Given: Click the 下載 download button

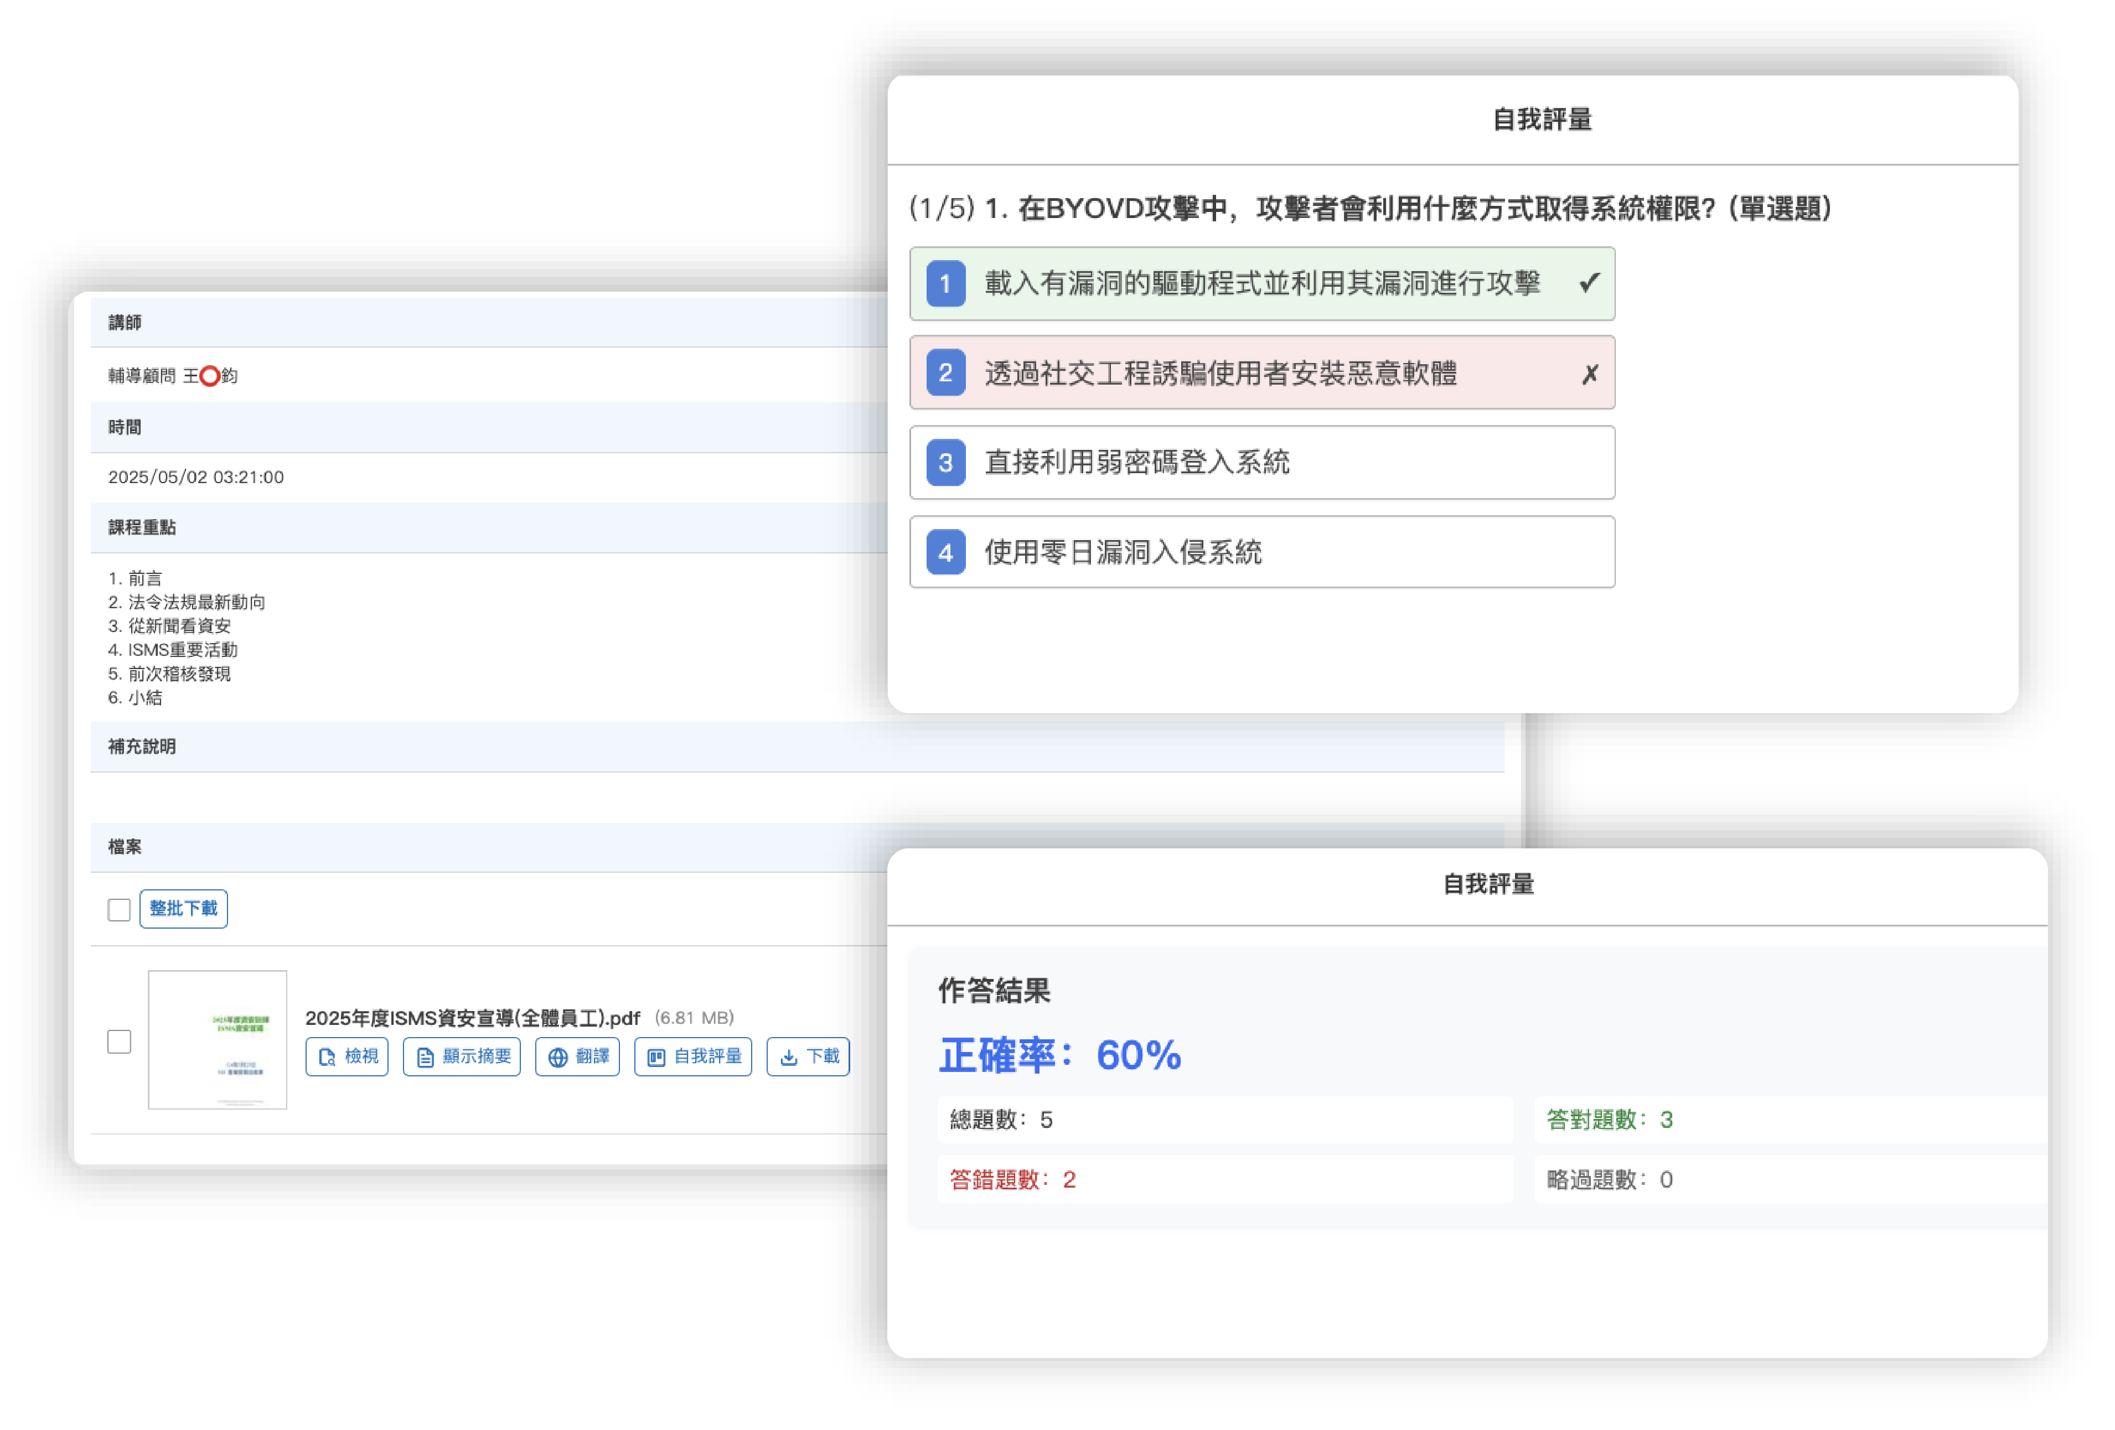Looking at the screenshot, I should click(808, 1056).
